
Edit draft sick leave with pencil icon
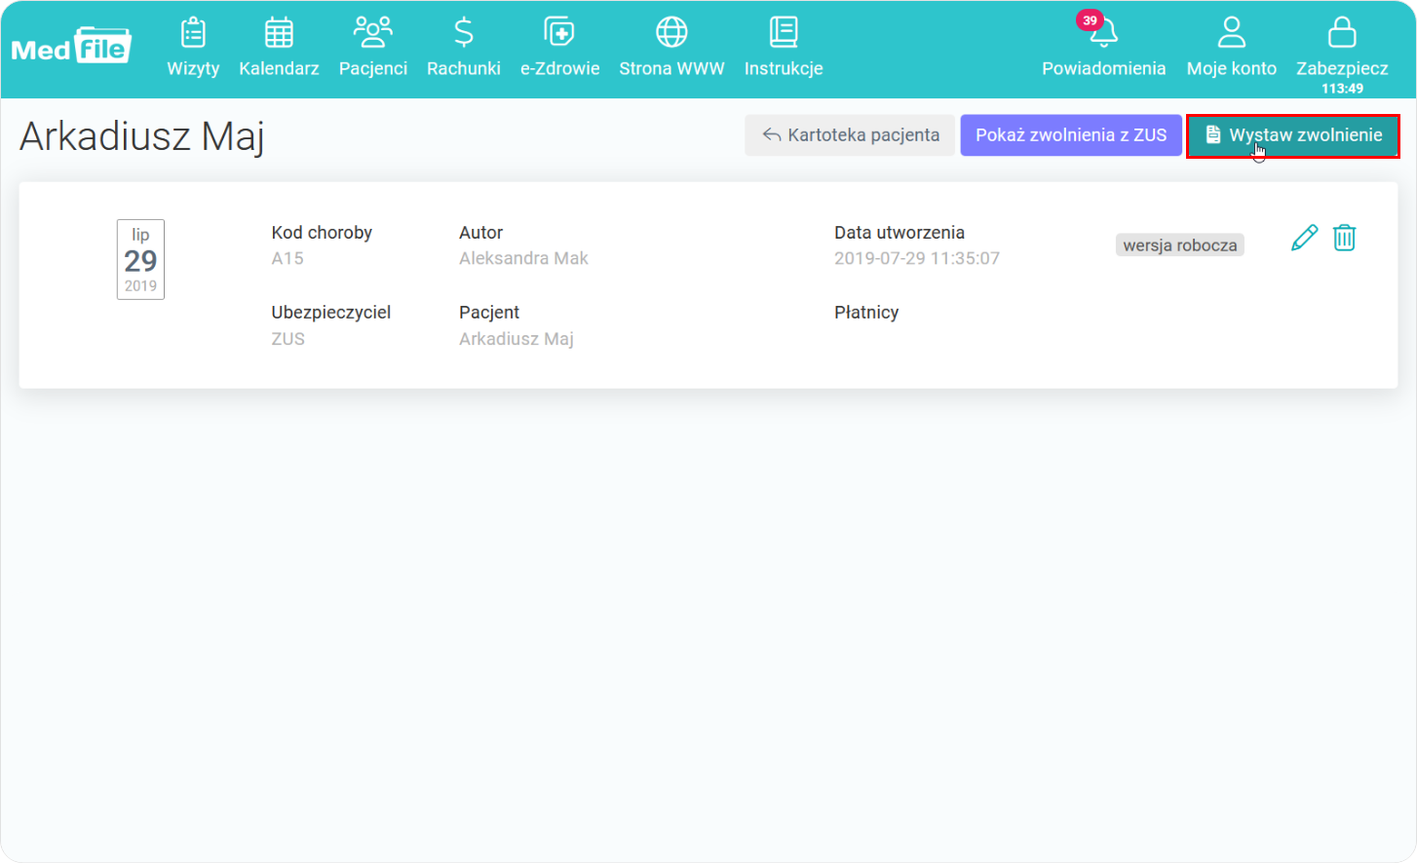pyautogui.click(x=1304, y=238)
